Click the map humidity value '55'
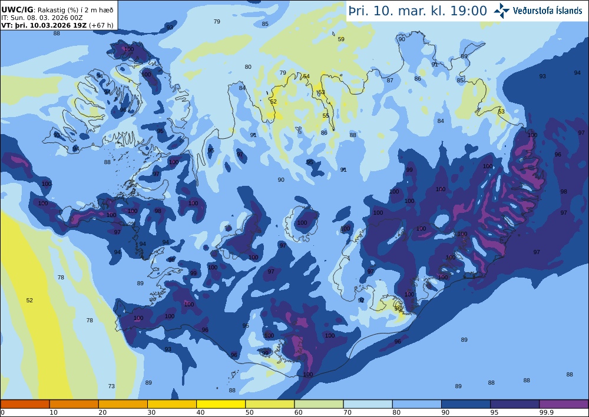Image resolution: width=589 pixels, height=417 pixels. (326, 115)
